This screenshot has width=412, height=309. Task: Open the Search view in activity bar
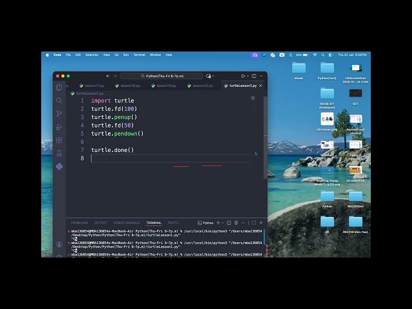click(59, 100)
